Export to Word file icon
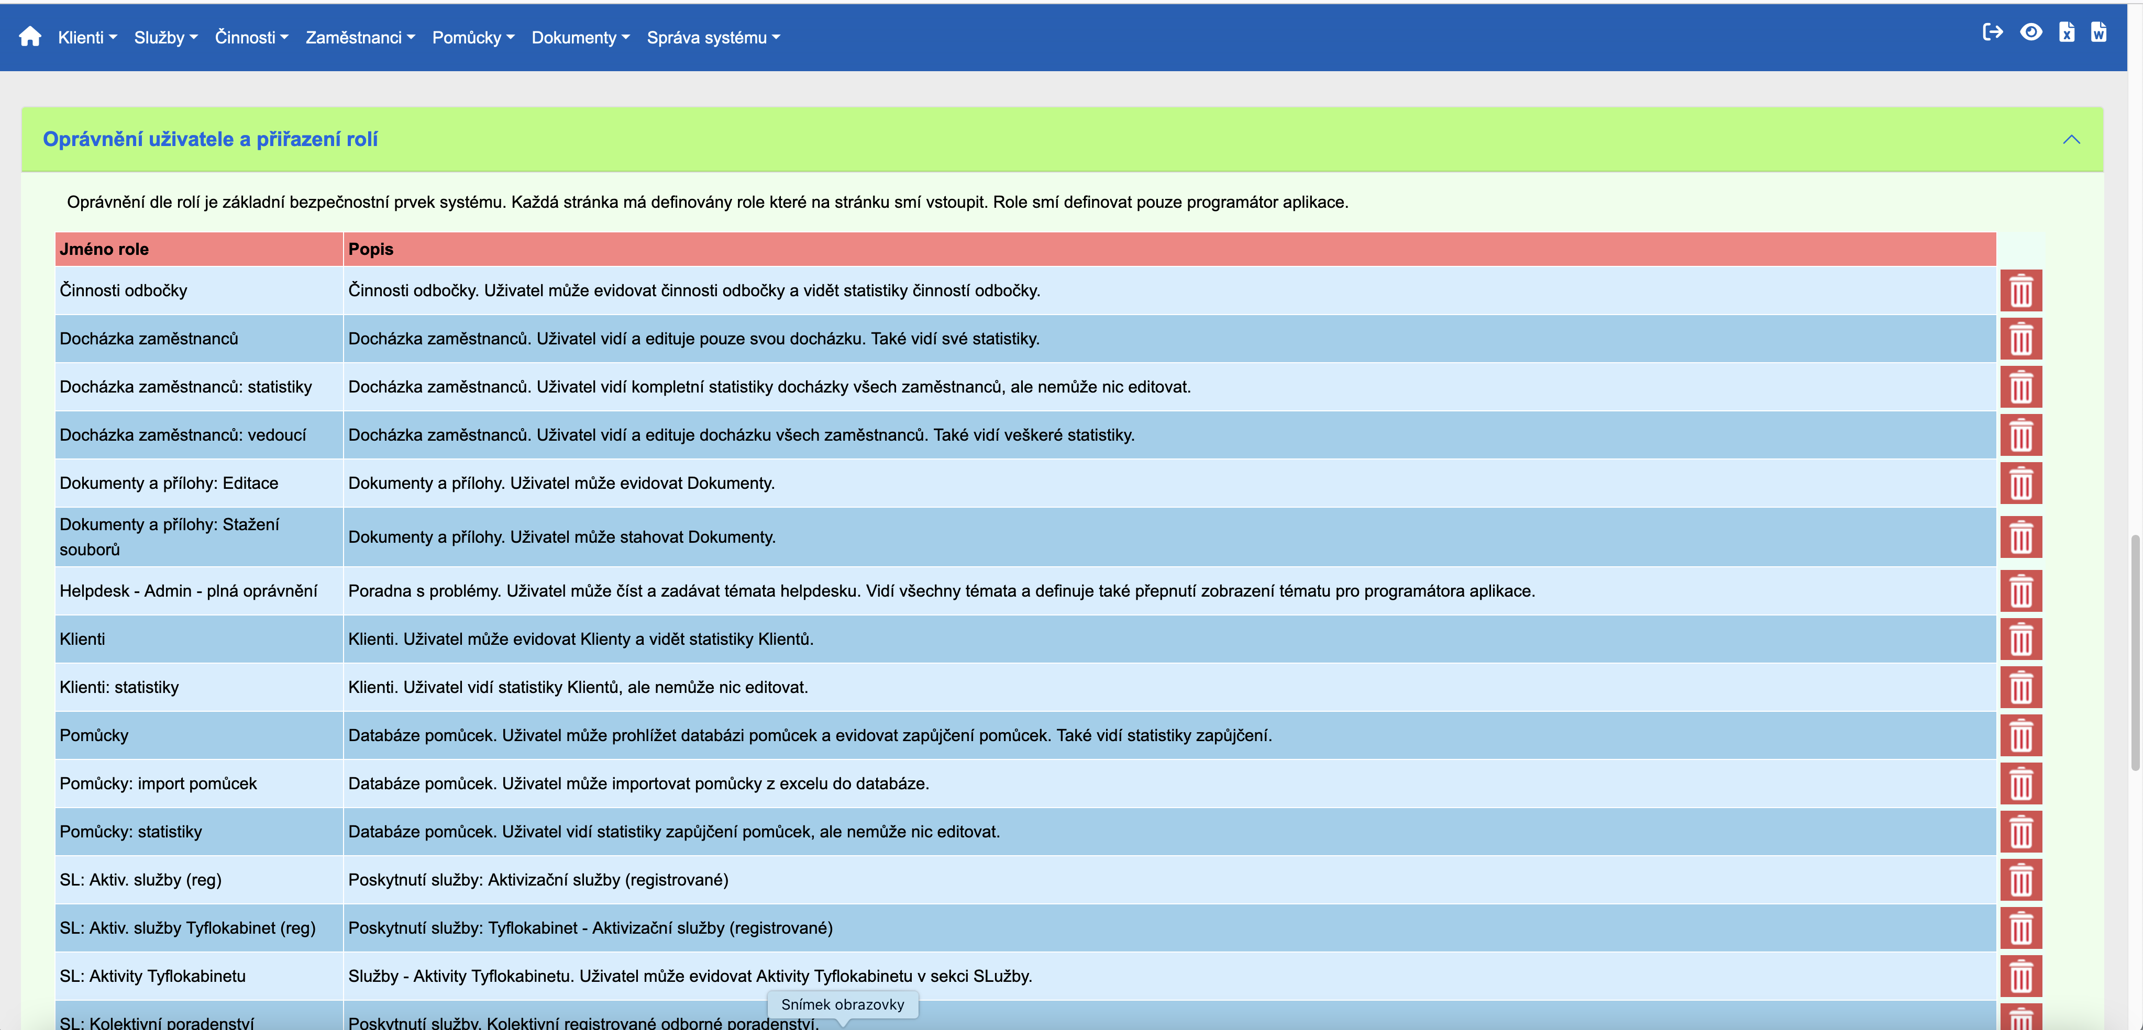The image size is (2143, 1030). 2099,32
